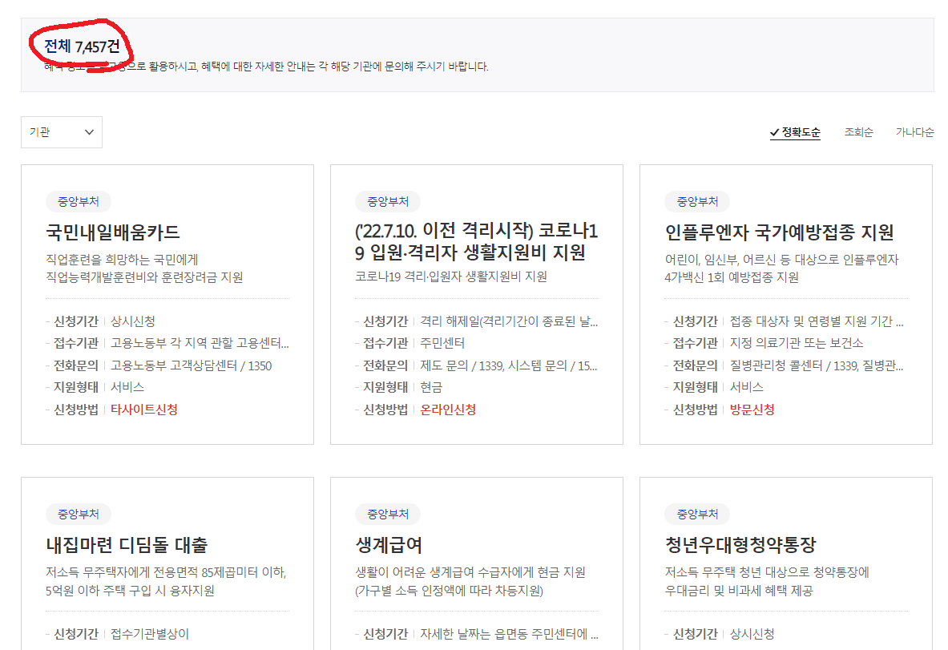Click 5억원 이하 주택 구입 시 융자지원 text
The height and width of the screenshot is (650, 948).
pyautogui.click(x=130, y=590)
